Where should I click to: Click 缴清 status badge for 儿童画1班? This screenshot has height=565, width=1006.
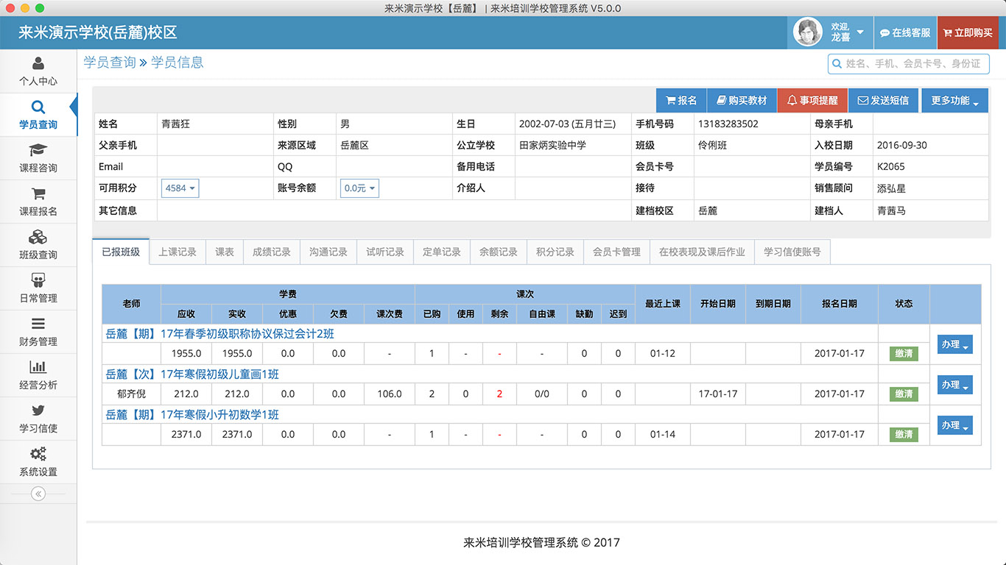click(x=904, y=394)
